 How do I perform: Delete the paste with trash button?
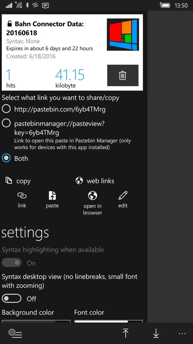123,76
